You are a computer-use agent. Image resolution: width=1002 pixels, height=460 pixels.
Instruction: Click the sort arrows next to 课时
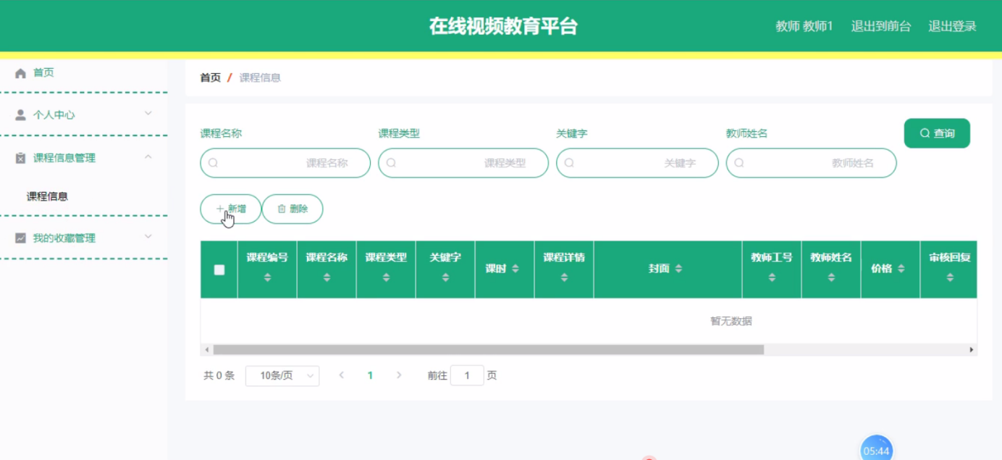(515, 269)
